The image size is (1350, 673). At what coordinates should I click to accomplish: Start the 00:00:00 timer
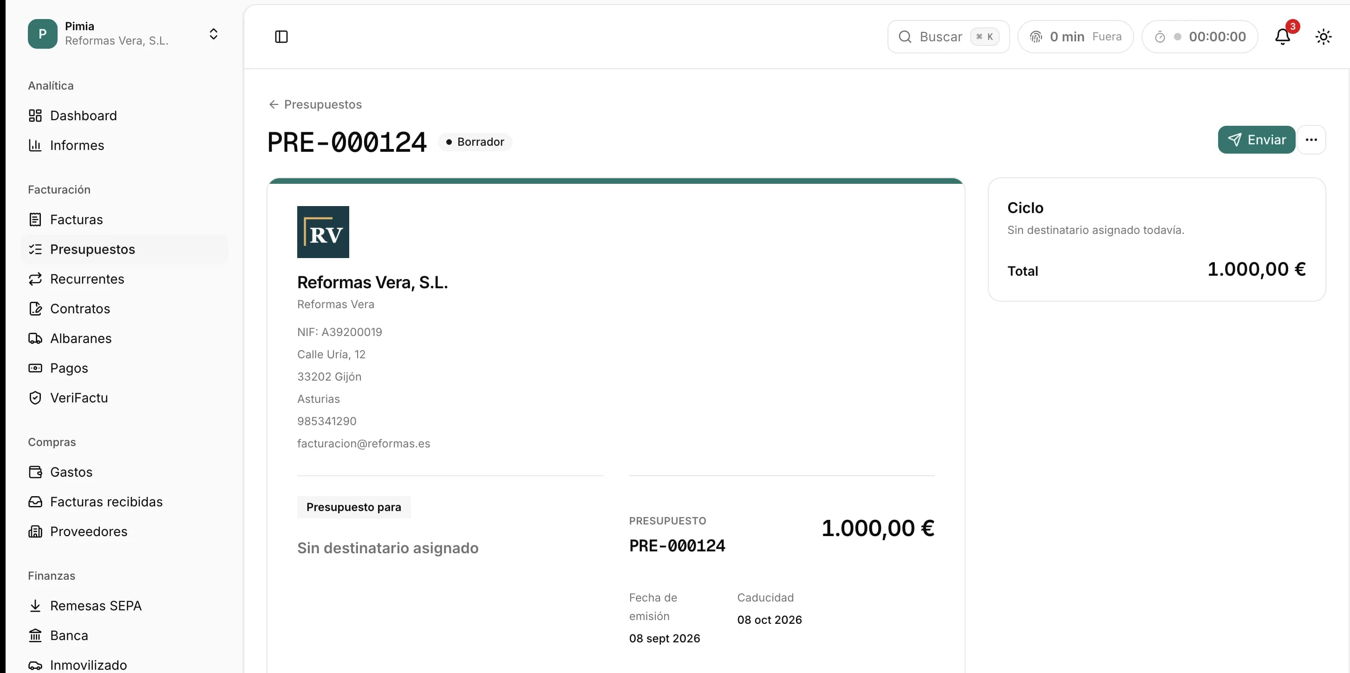coord(1200,37)
